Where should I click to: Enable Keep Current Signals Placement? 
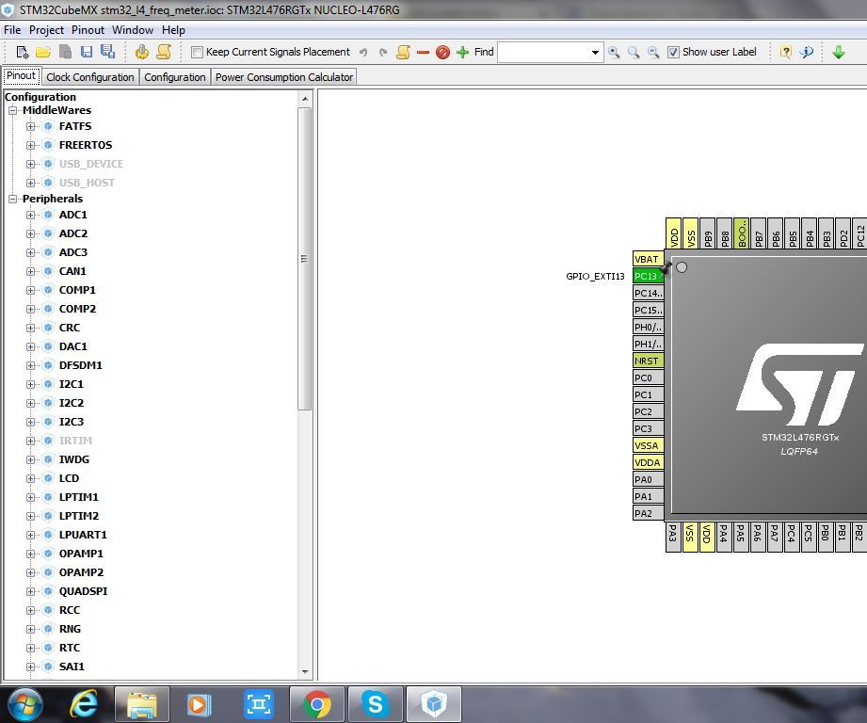tap(197, 52)
